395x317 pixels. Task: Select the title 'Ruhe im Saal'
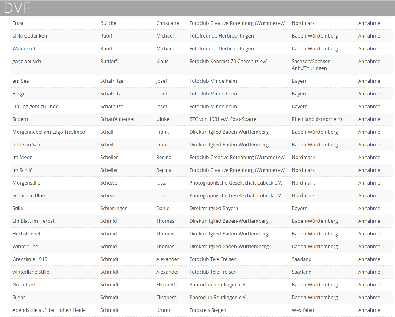[27, 145]
